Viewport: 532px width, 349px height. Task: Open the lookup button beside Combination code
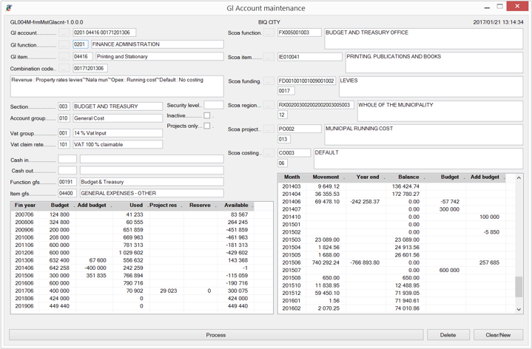[x=64, y=69]
